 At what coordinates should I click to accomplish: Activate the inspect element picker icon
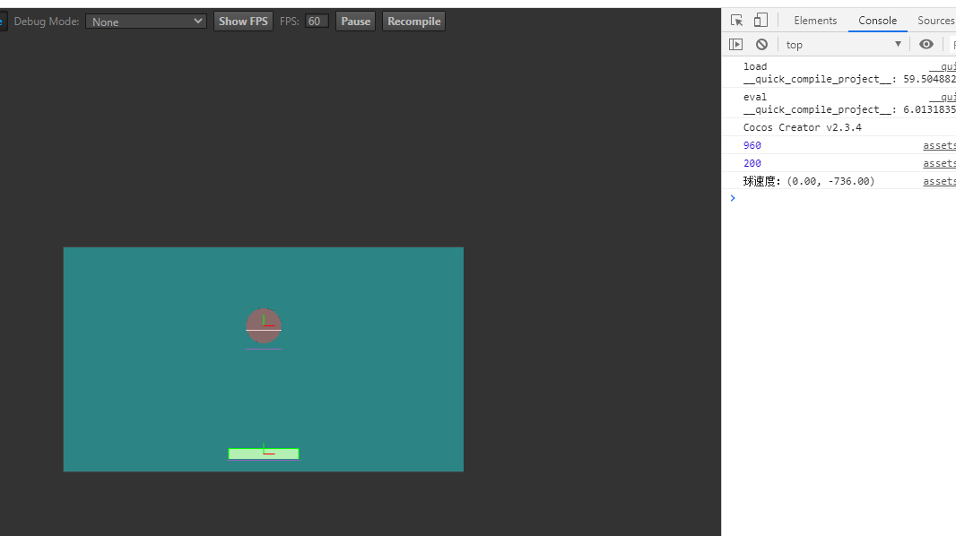click(x=736, y=20)
